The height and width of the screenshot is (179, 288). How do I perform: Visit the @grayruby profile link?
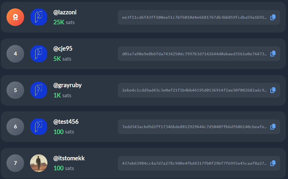point(67,85)
